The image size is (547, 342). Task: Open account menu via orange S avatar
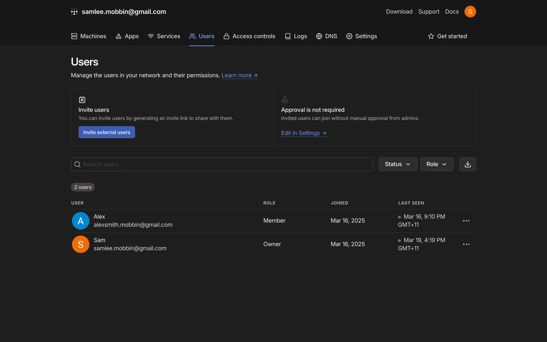click(x=470, y=12)
